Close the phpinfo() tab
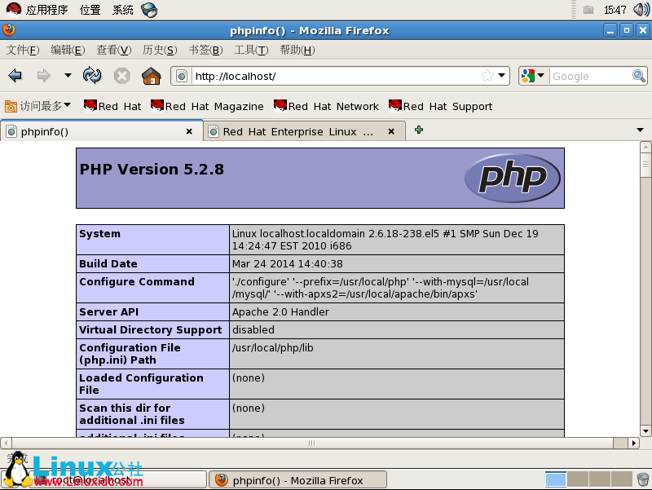The image size is (652, 490). (189, 131)
